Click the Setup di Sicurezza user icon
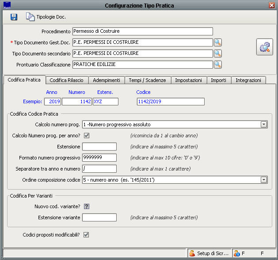The height and width of the screenshot is (260, 278). tap(192, 254)
